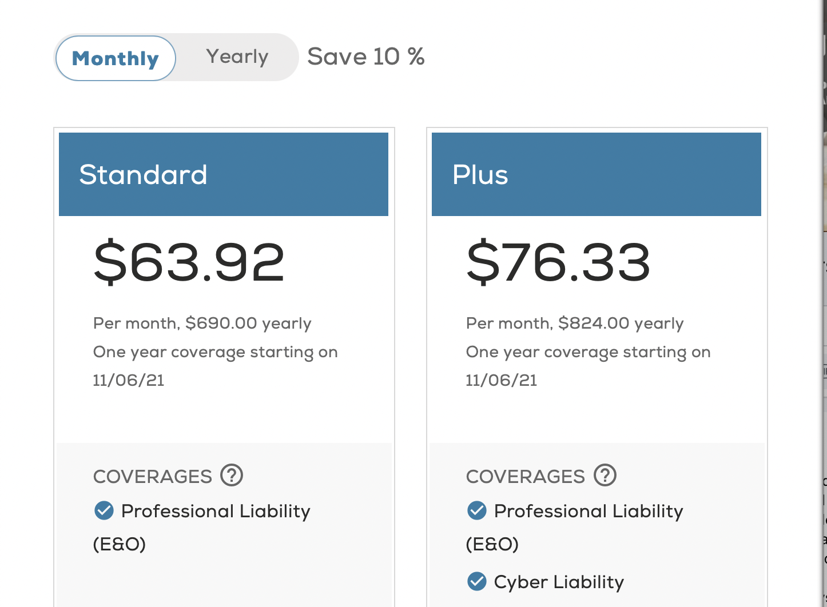
Task: Open Plus plan coverages help icon
Action: click(x=605, y=475)
